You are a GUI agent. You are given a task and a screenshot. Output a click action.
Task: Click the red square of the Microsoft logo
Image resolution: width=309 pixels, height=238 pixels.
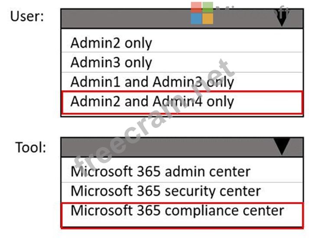coord(196,7)
